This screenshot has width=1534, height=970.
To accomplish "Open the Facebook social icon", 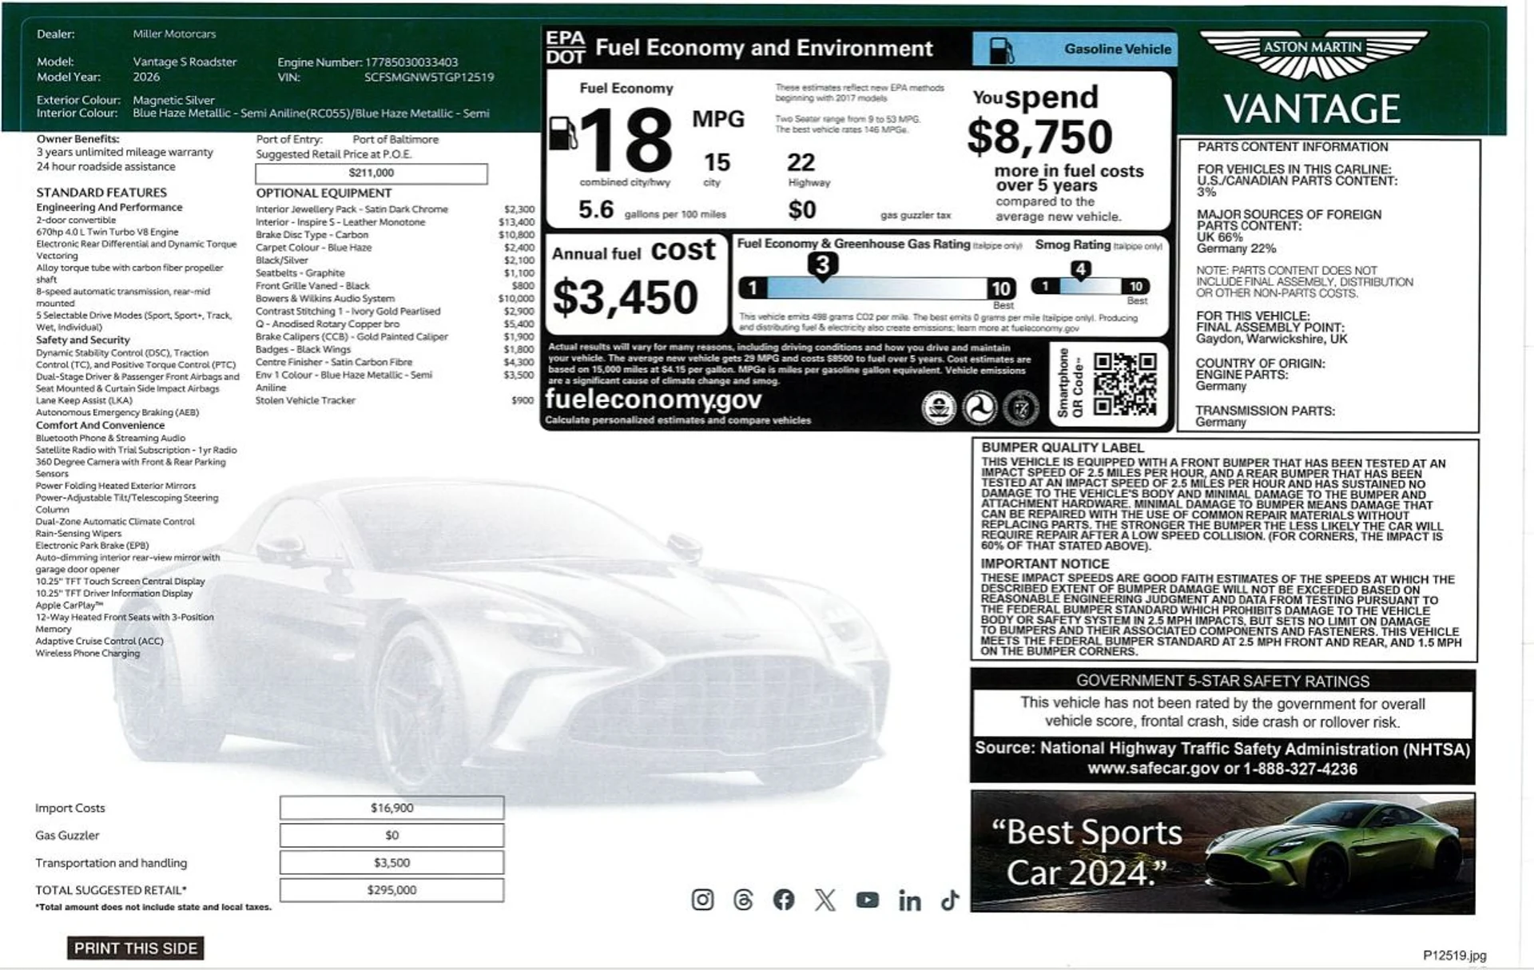I will click(784, 900).
